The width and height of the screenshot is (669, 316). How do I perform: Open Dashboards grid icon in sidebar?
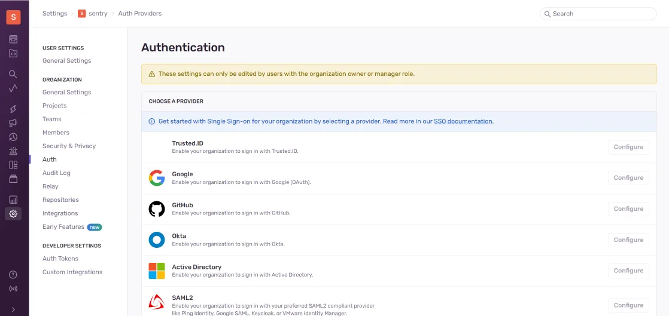(13, 165)
